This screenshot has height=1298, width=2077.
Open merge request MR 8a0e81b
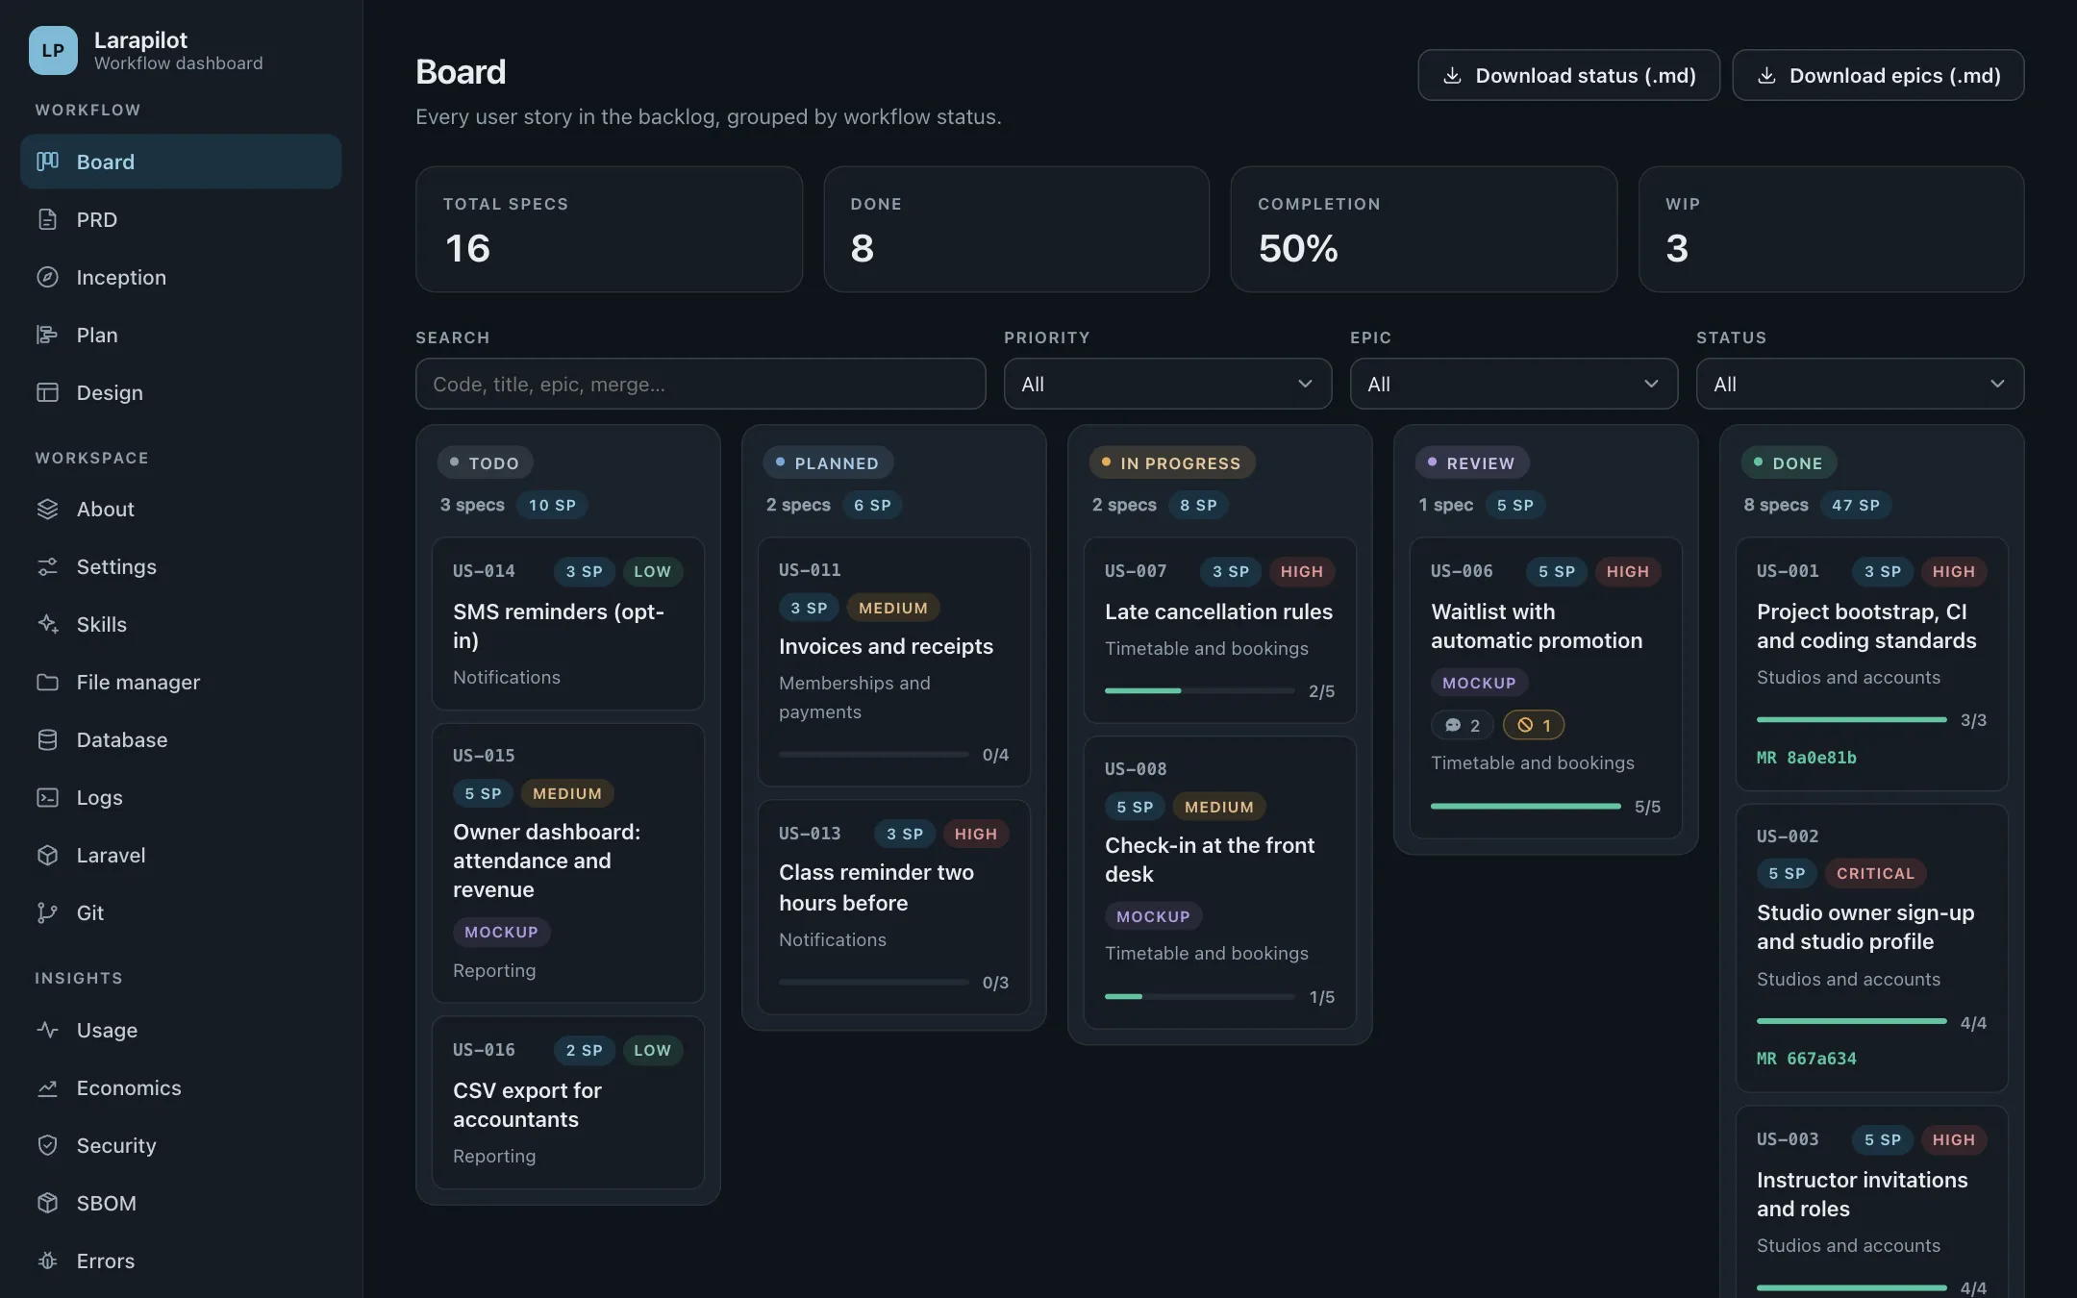point(1806,758)
